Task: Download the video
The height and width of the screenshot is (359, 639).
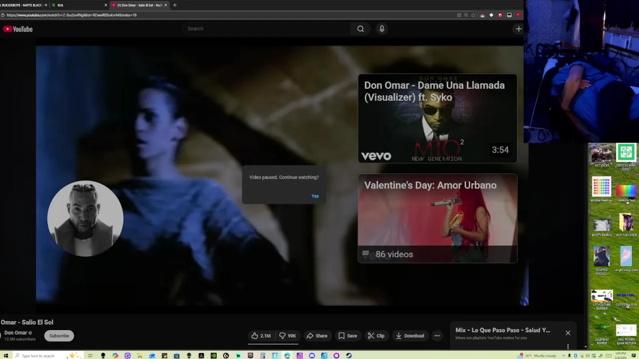Action: coord(410,336)
